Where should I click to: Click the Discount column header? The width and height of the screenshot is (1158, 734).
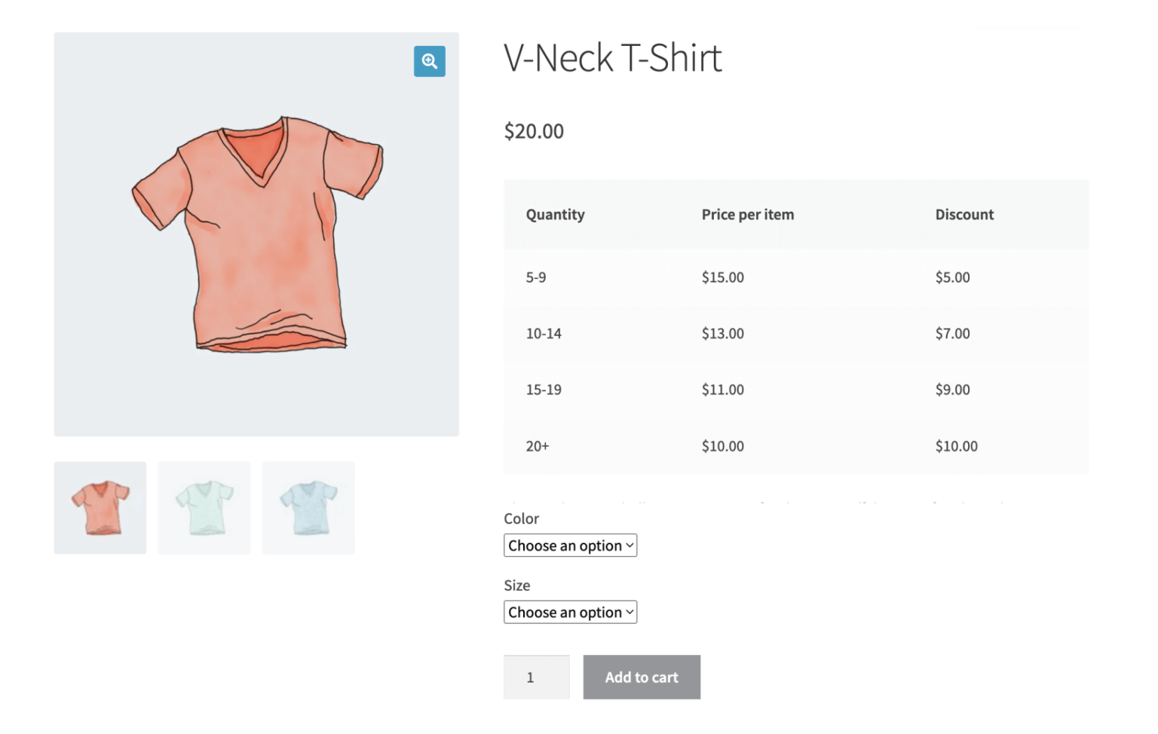(964, 214)
